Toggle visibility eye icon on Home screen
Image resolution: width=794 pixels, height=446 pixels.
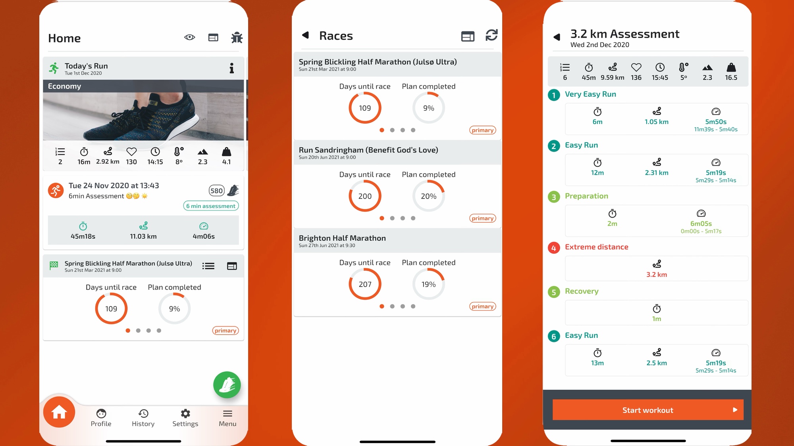point(190,36)
